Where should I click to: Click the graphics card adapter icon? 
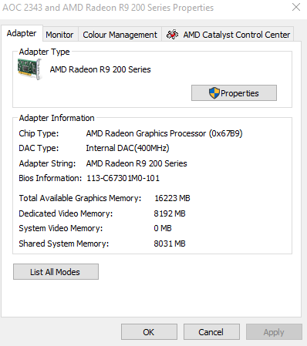(29, 69)
